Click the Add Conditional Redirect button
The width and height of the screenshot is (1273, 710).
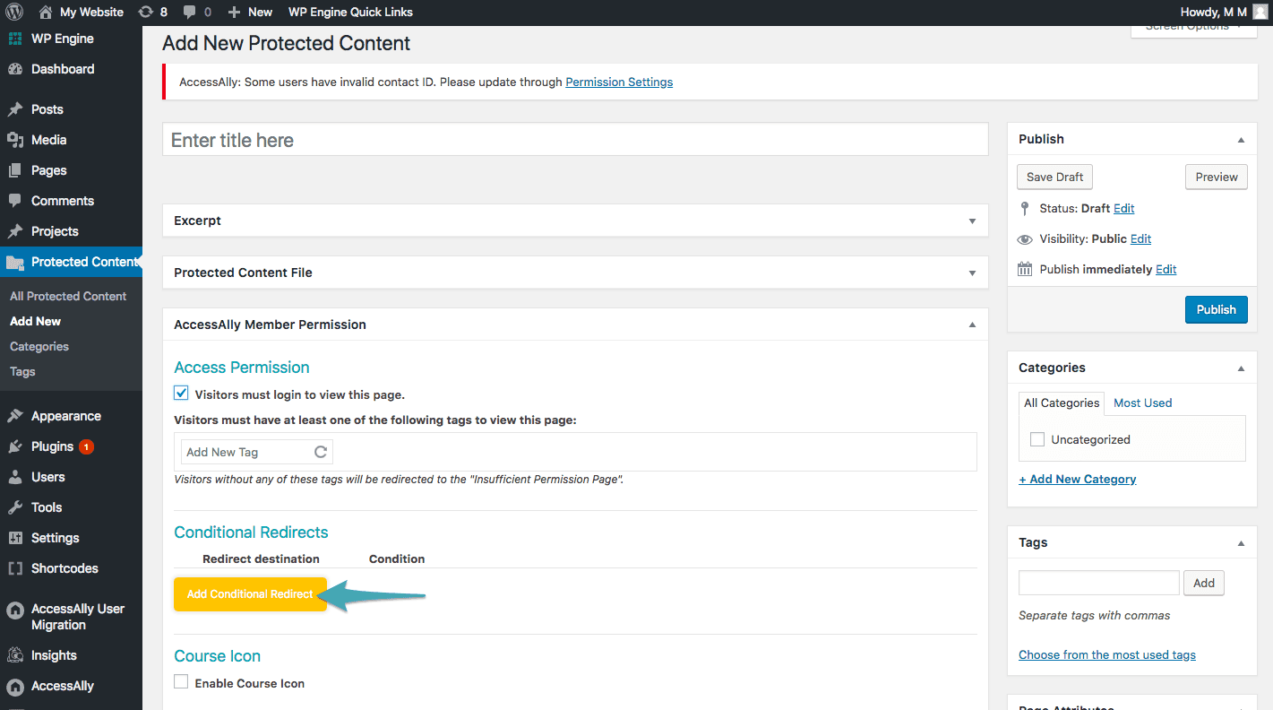tap(250, 594)
